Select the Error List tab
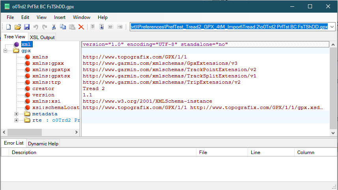The width and height of the screenshot is (338, 190). (13, 143)
